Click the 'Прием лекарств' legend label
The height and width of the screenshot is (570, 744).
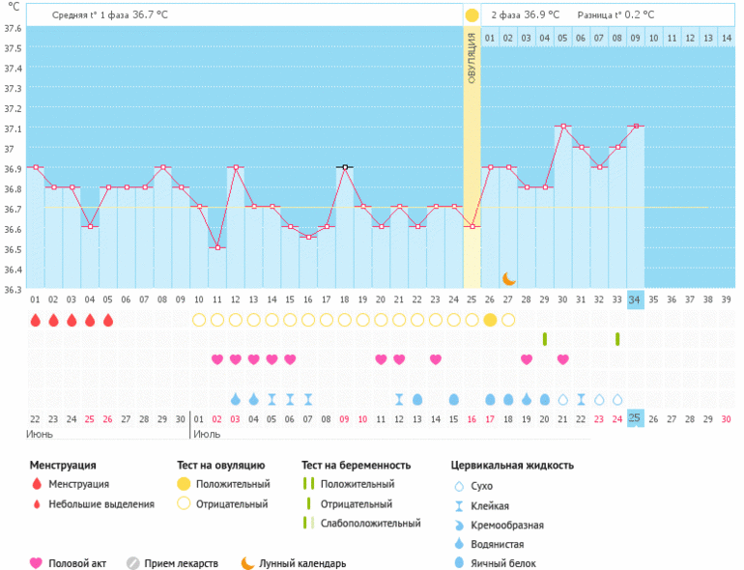[181, 563]
